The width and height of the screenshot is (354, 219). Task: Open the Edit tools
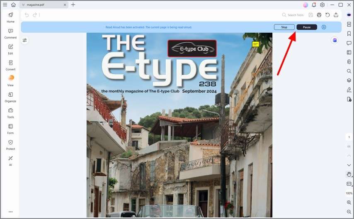[x=10, y=49]
